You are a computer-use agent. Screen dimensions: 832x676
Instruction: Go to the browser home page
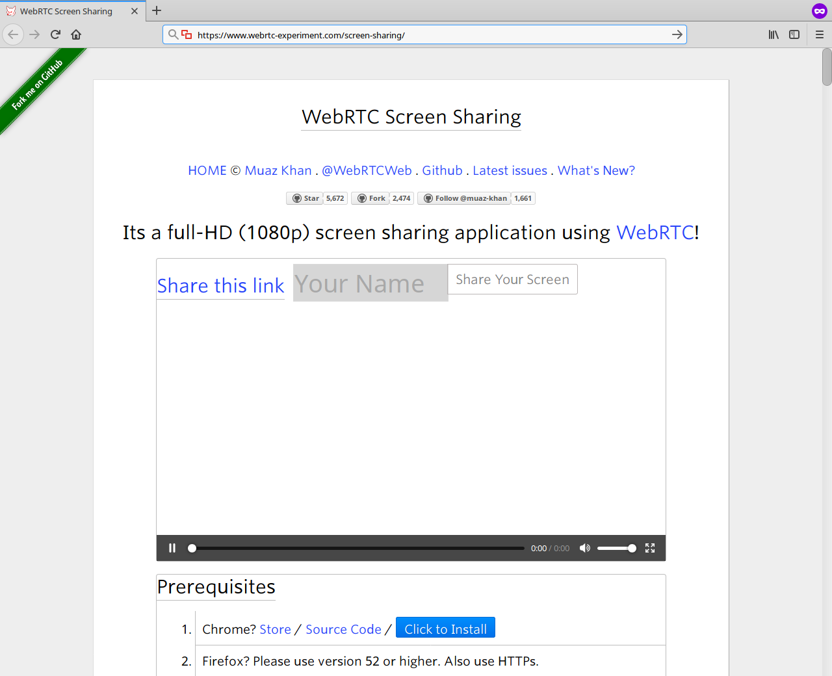coord(75,34)
